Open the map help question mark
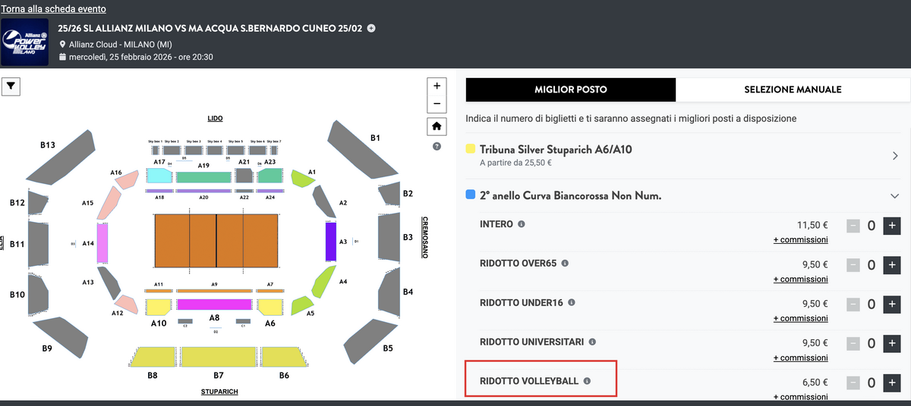This screenshot has width=911, height=406. pyautogui.click(x=437, y=146)
